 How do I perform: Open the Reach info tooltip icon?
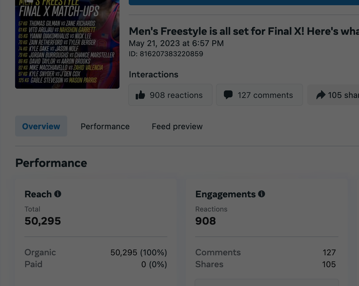point(58,194)
